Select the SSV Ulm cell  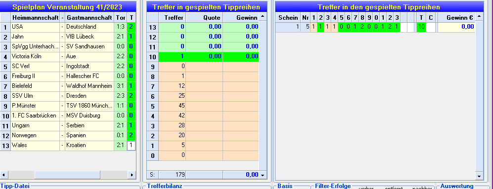35,96
